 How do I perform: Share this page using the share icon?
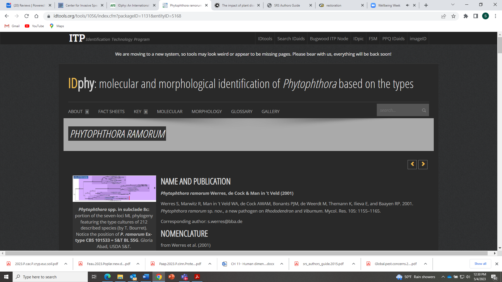(443, 16)
